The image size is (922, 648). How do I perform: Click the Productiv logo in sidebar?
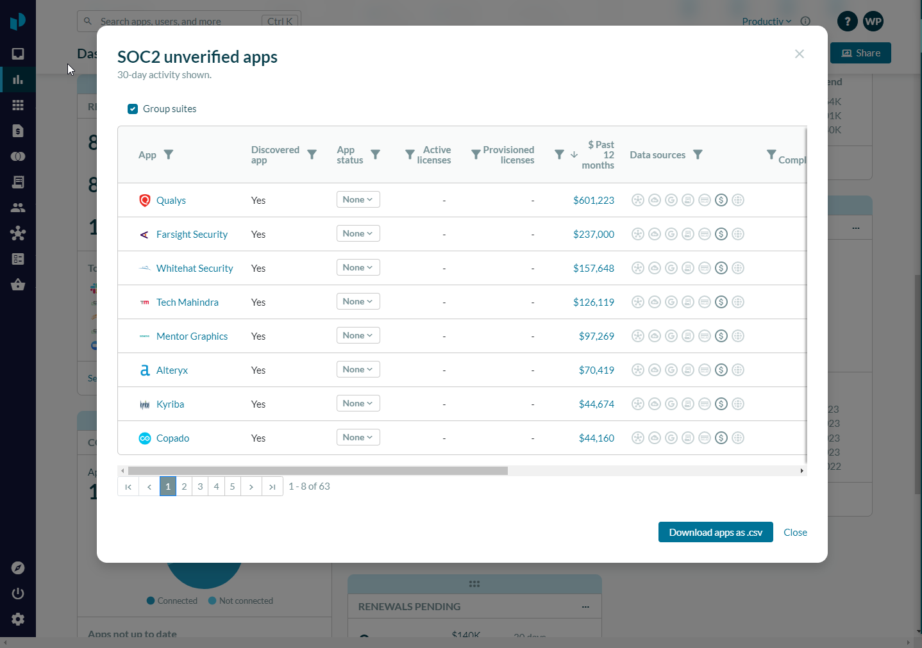click(x=18, y=21)
